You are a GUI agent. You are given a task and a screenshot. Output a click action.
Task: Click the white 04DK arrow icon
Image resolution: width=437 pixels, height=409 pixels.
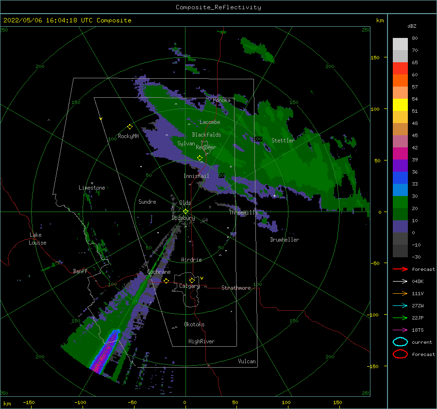pos(400,281)
